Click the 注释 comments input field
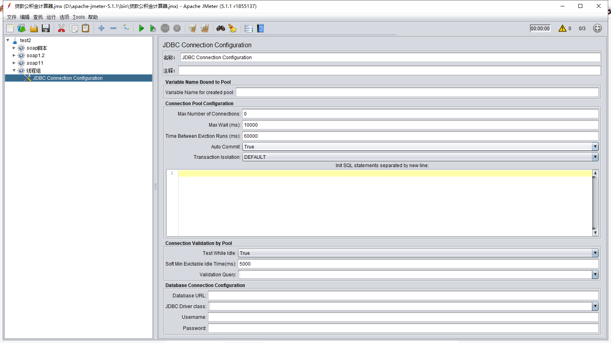611x343 pixels. [x=389, y=71]
